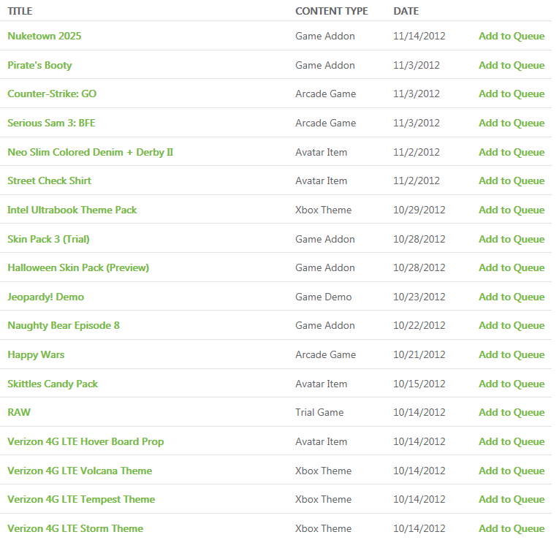Click Avatar Item cell for Skittles Candy Pack
This screenshot has height=540, width=559.
point(322,384)
